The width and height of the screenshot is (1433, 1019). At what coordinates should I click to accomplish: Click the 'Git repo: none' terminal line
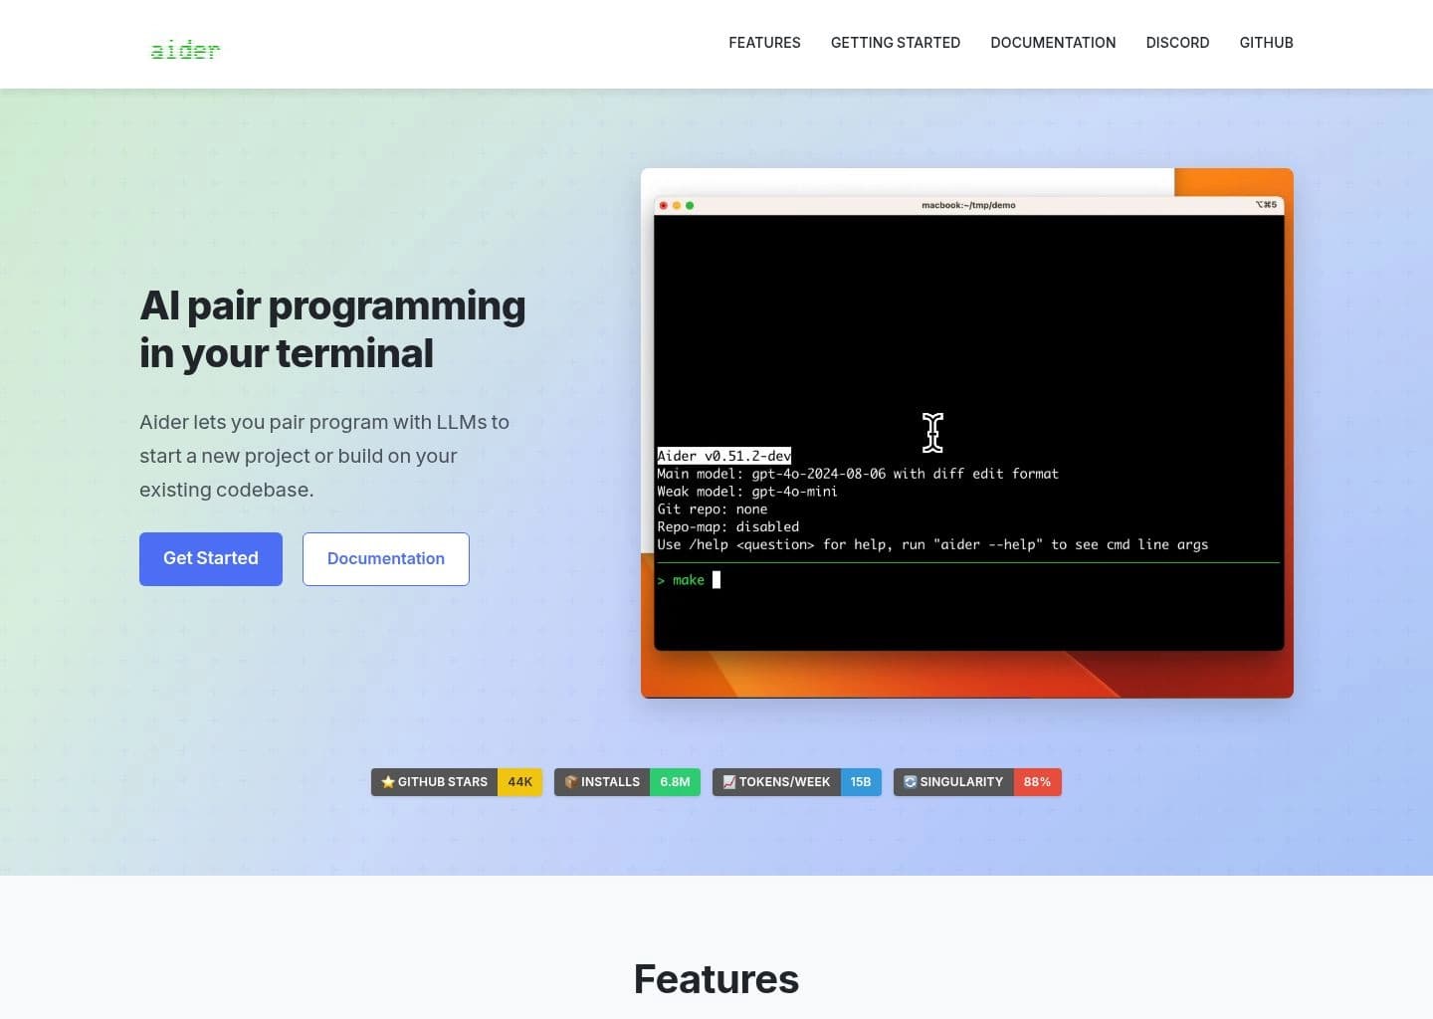713,509
